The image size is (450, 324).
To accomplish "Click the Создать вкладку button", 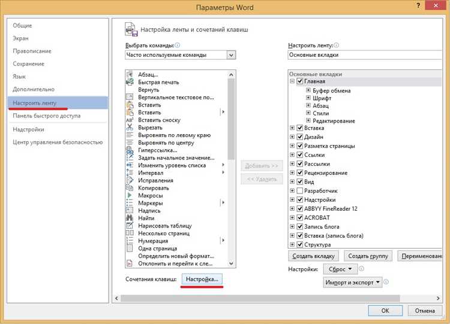I will [313, 256].
